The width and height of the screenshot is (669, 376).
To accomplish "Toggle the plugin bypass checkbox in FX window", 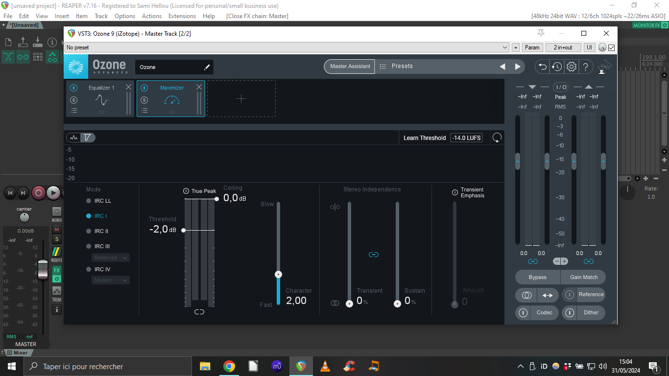I will click(611, 47).
